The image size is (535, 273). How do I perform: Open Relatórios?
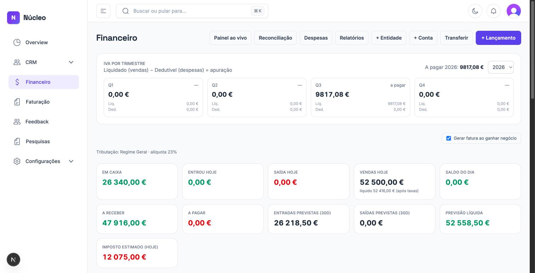[352, 38]
